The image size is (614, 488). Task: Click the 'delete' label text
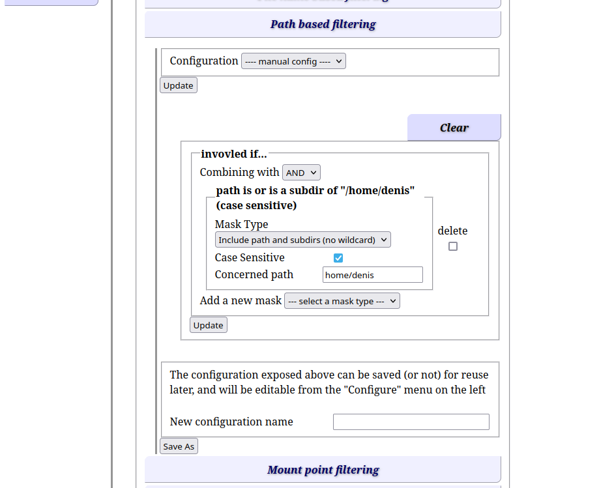[x=452, y=231]
